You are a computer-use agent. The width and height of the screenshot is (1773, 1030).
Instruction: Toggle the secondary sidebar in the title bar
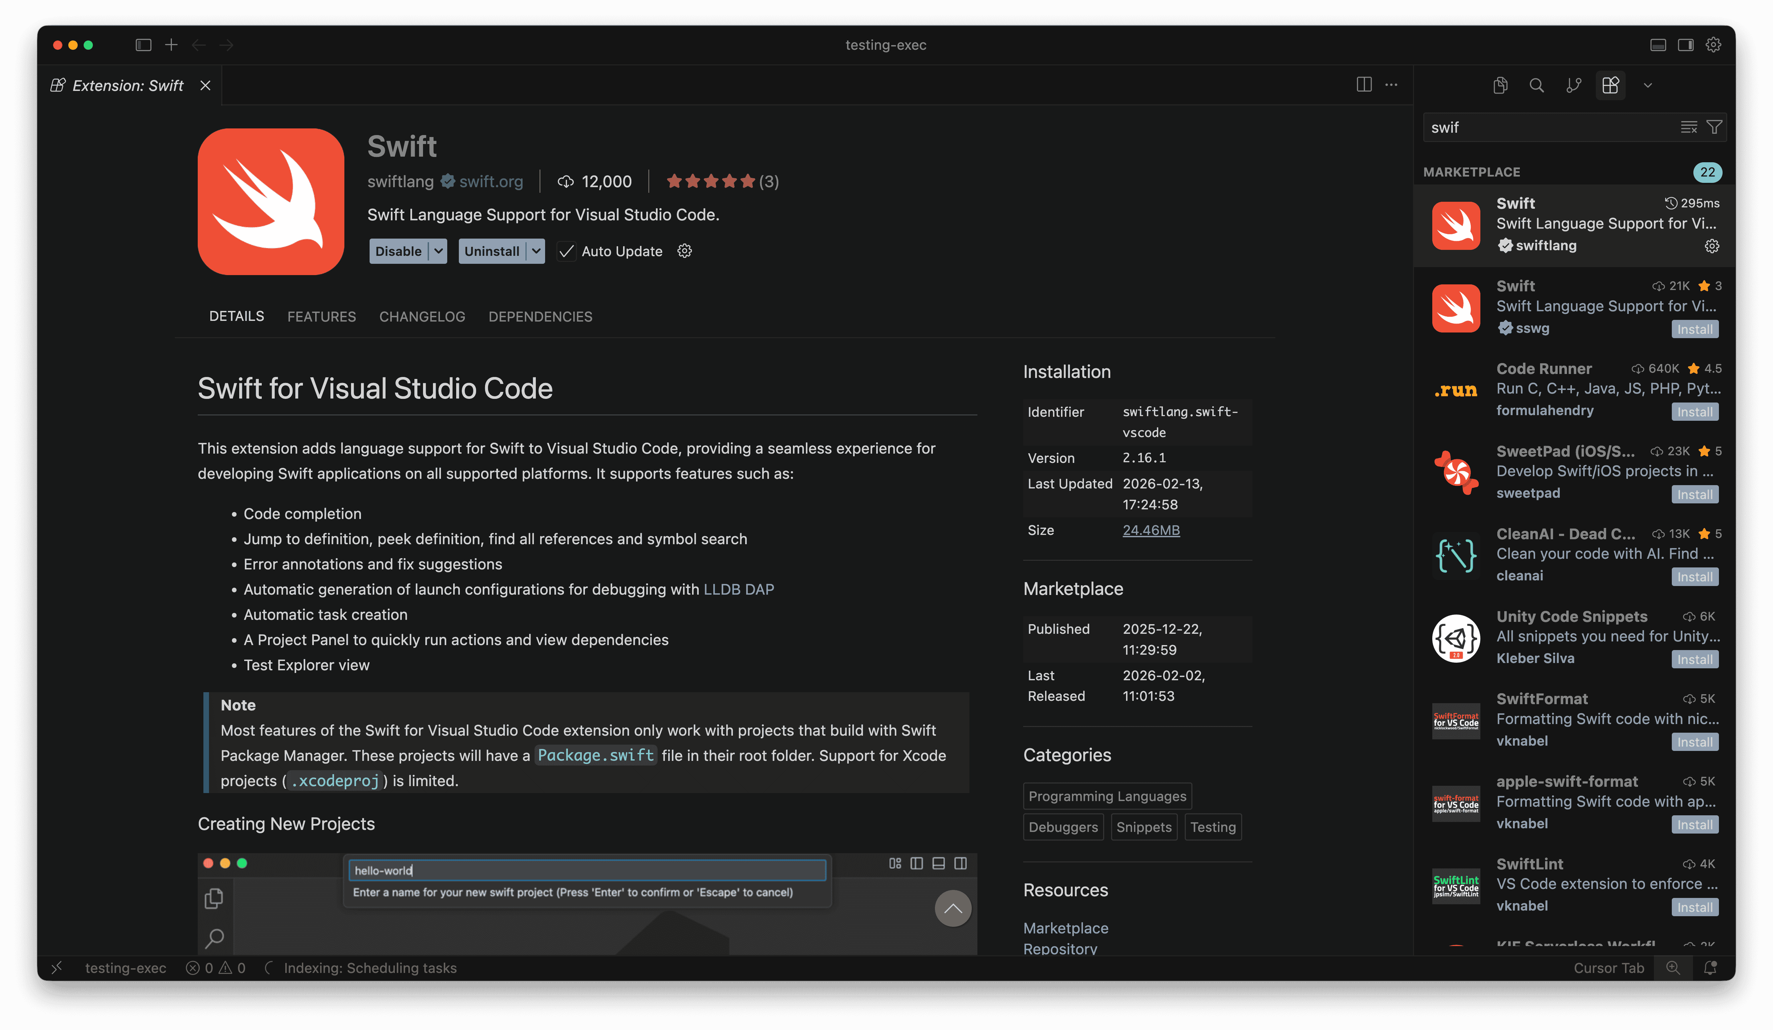[x=1686, y=44]
